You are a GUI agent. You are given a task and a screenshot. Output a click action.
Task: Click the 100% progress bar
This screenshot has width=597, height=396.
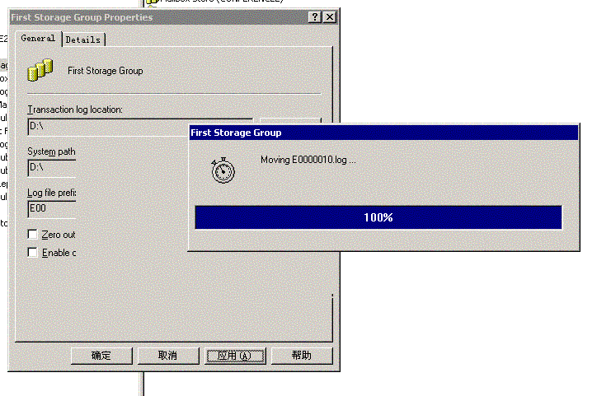click(378, 217)
